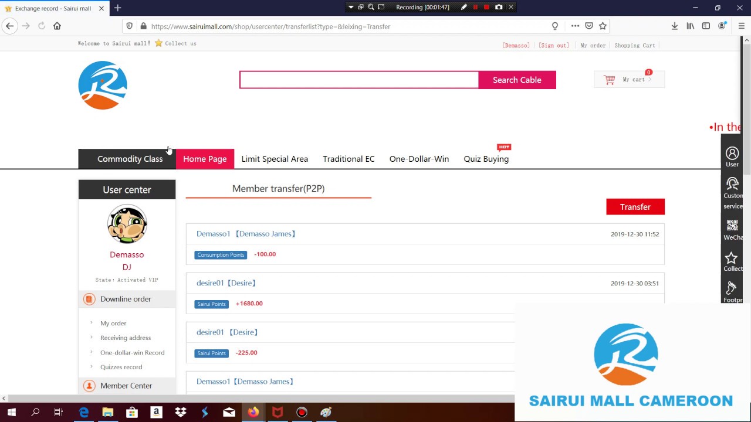The width and height of the screenshot is (751, 422).
Task: Open the recorder toolbar dropdown arrow
Action: (x=351, y=7)
